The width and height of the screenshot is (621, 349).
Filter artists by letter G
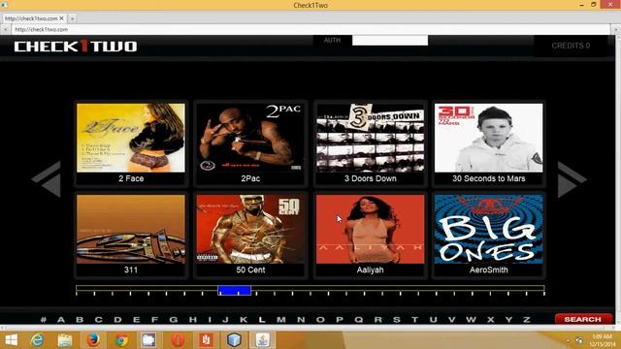click(x=174, y=319)
